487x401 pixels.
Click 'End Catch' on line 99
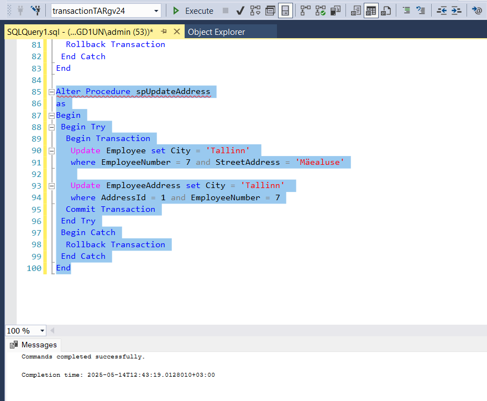click(83, 257)
